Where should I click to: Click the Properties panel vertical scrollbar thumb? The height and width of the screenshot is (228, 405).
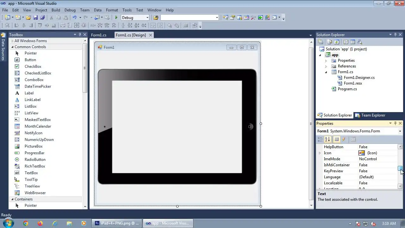pos(400,168)
